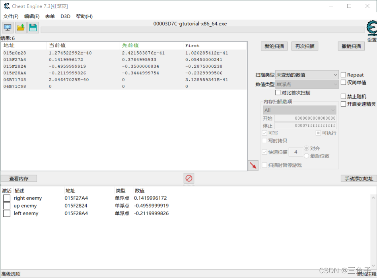377x278 pixels.
Task: Click the 新的扫描 button
Action: pyautogui.click(x=274, y=46)
